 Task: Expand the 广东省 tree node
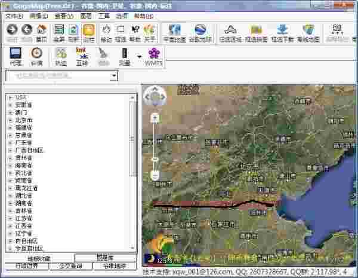[10, 143]
